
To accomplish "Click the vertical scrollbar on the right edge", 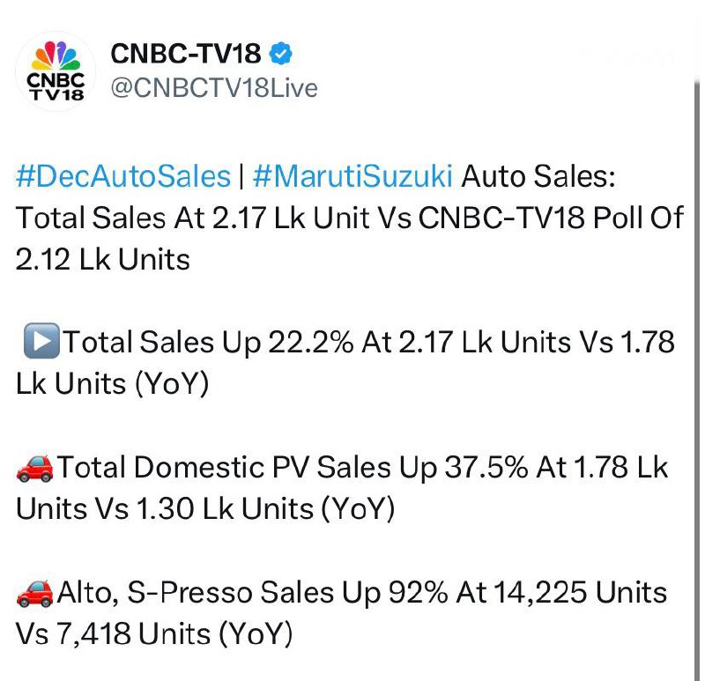I will pos(696,378).
